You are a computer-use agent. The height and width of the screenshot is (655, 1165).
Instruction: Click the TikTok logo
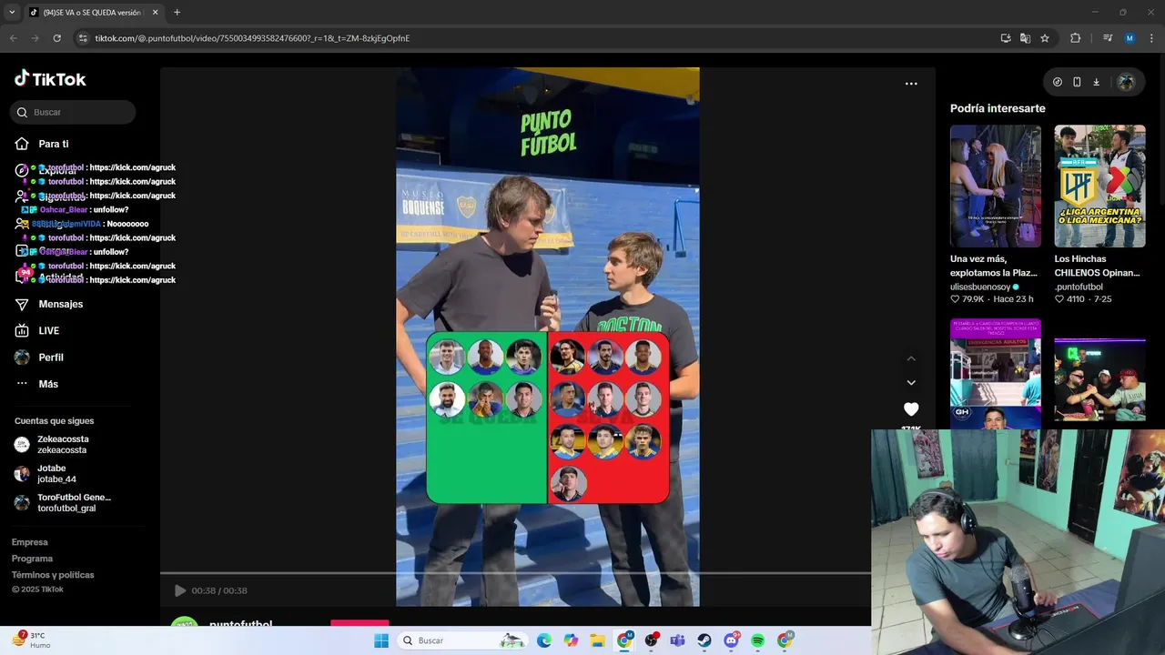click(x=50, y=79)
